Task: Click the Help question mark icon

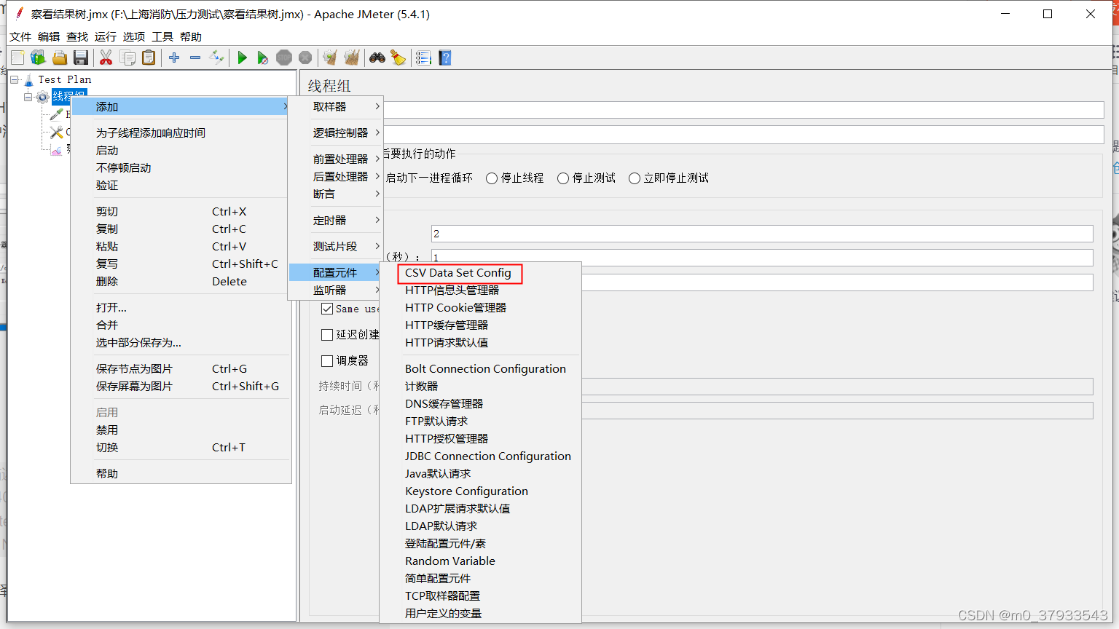Action: click(445, 58)
